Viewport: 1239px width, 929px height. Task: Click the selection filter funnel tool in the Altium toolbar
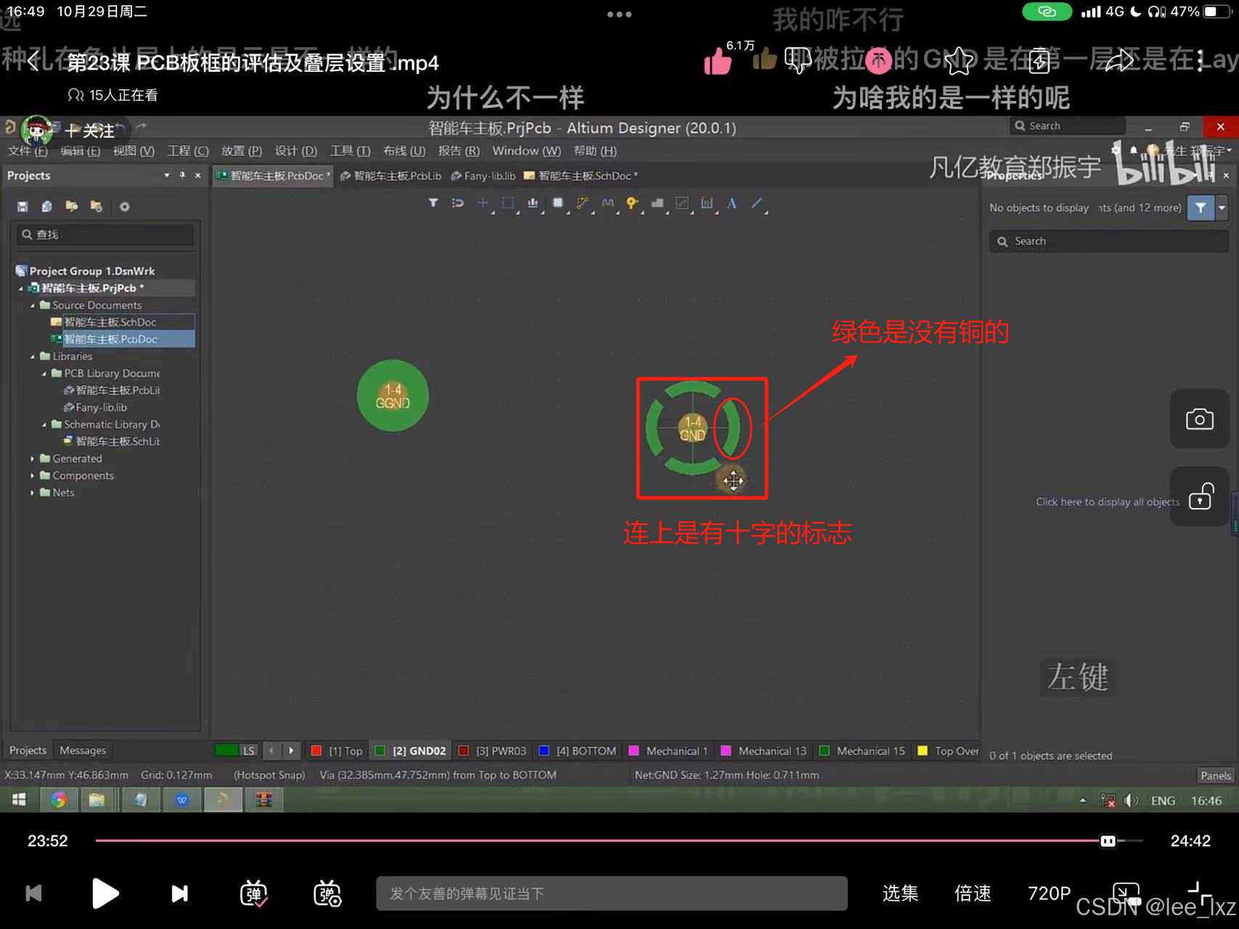click(x=433, y=203)
